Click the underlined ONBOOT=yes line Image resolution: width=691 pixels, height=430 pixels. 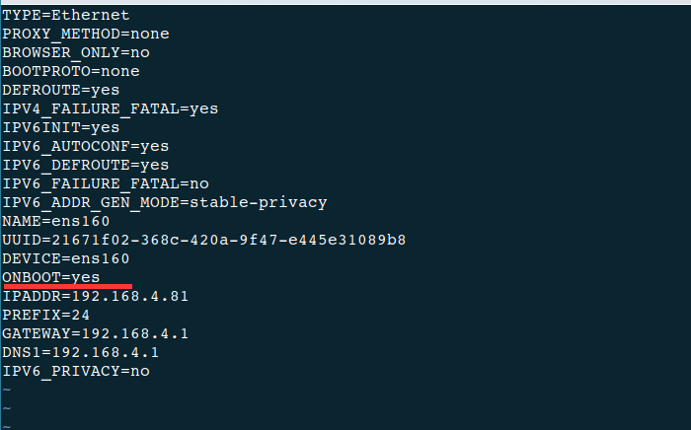coord(51,277)
